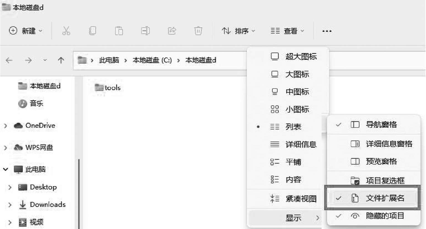Open the 显示 submenu

[285, 218]
